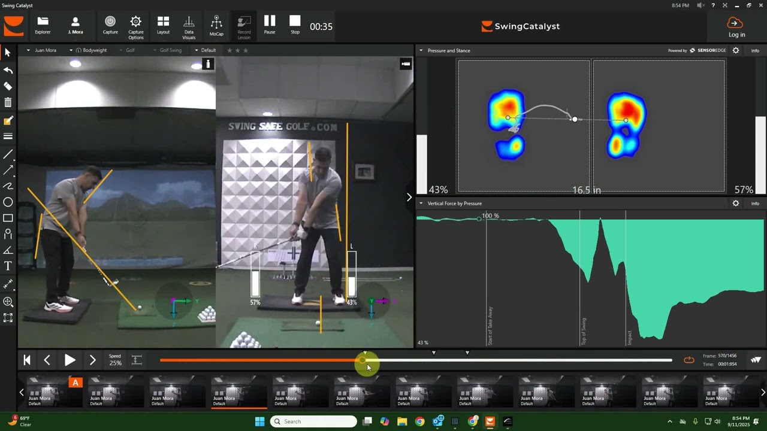Open the Explorer folder
The height and width of the screenshot is (431, 767).
[x=43, y=26]
